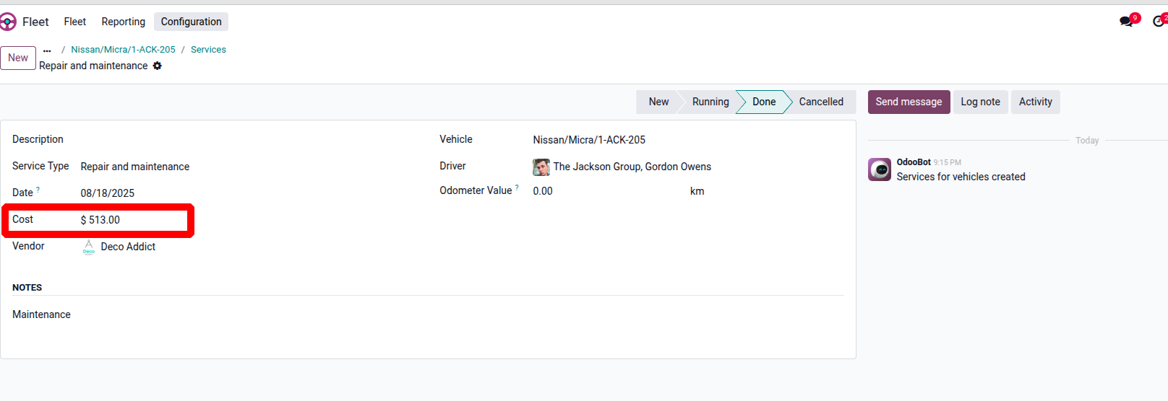Open the activities clock icon
The height and width of the screenshot is (401, 1168).
point(1159,22)
